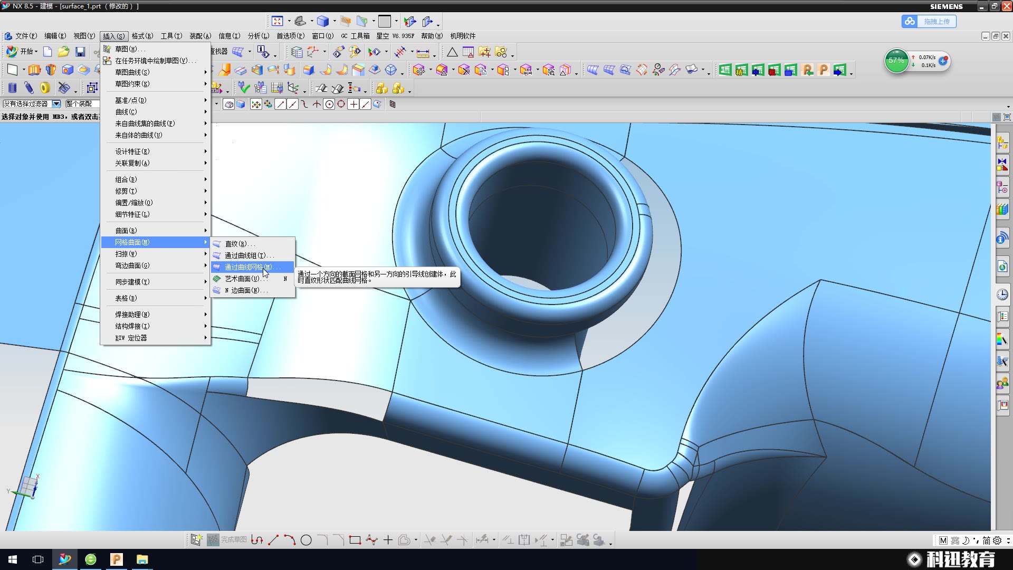The width and height of the screenshot is (1013, 570).
Task: Toggle the snap arc center point option
Action: click(x=329, y=104)
